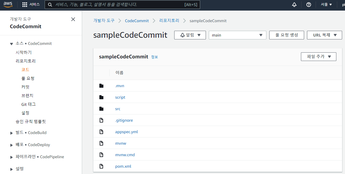The height and width of the screenshot is (174, 345).
Task: Open the 파일 추가 add file dropdown
Action: pos(319,57)
